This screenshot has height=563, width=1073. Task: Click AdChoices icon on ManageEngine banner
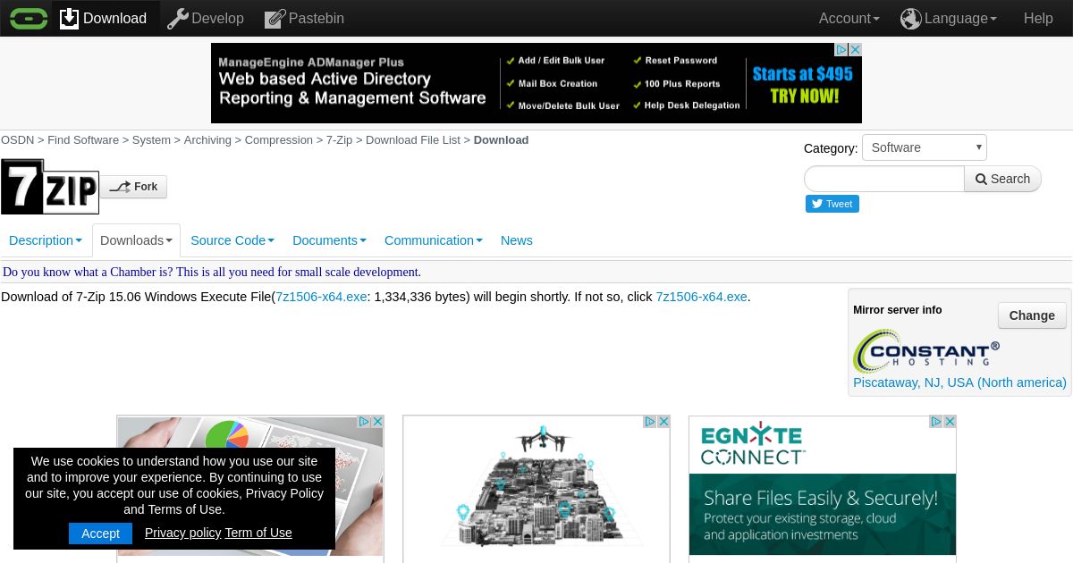point(841,50)
